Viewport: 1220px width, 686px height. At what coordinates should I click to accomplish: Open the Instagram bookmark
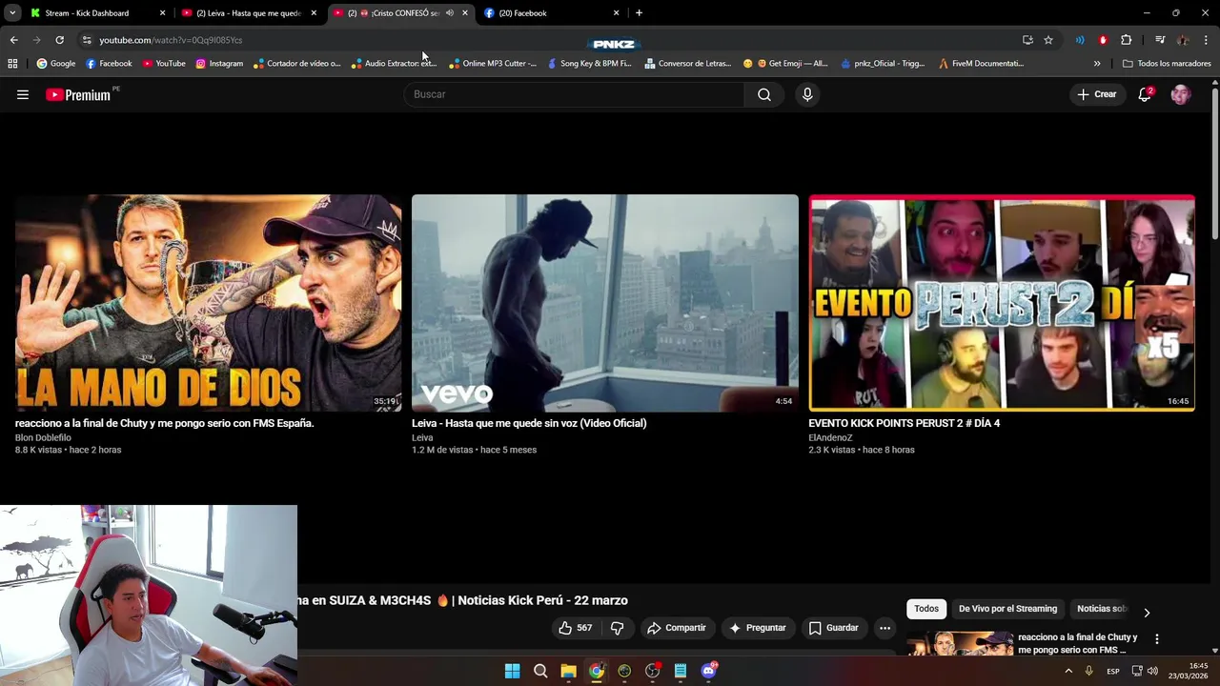(219, 64)
